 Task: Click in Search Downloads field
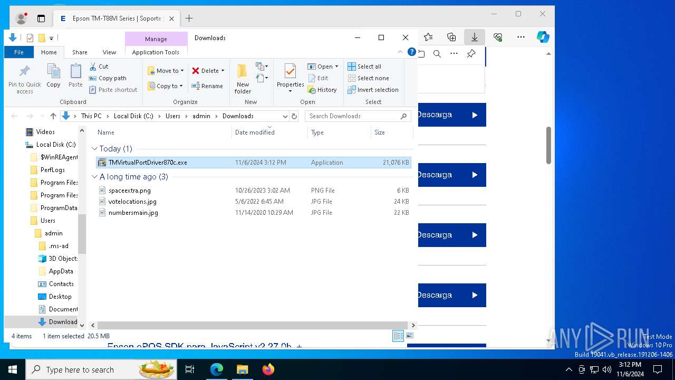359,116
